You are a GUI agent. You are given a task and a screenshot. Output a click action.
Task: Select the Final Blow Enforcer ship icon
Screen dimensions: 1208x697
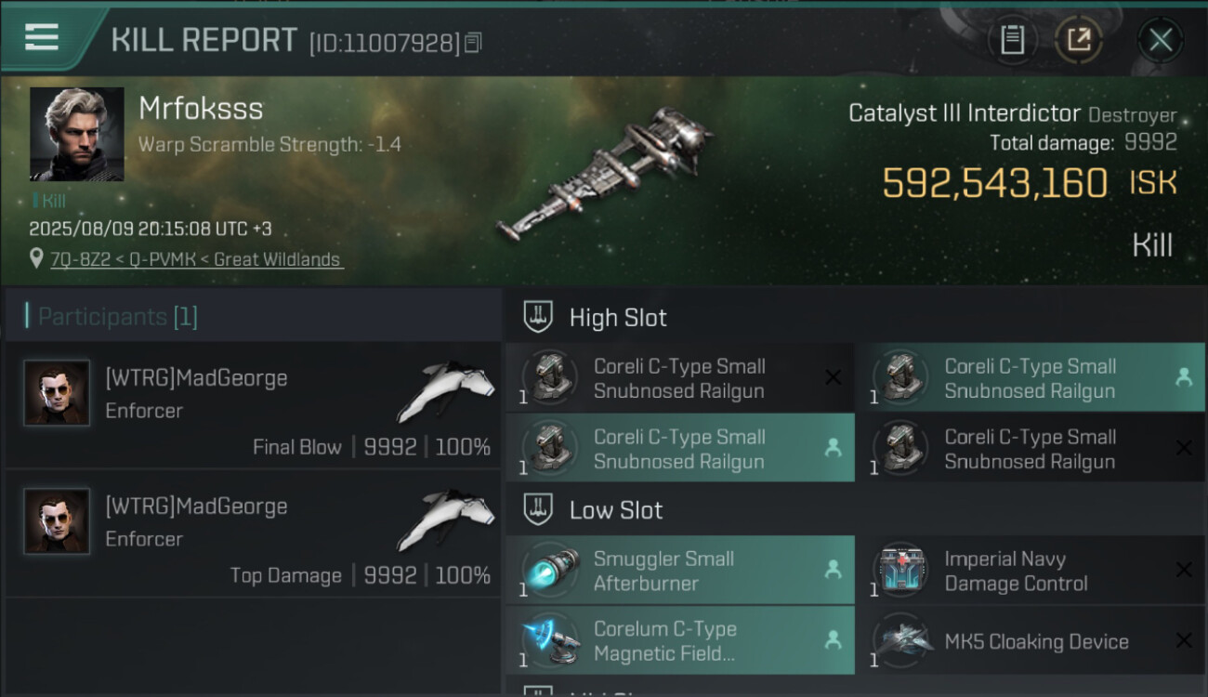[446, 392]
